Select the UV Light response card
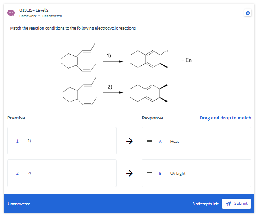259x219 pixels. pyautogui.click(x=196, y=173)
